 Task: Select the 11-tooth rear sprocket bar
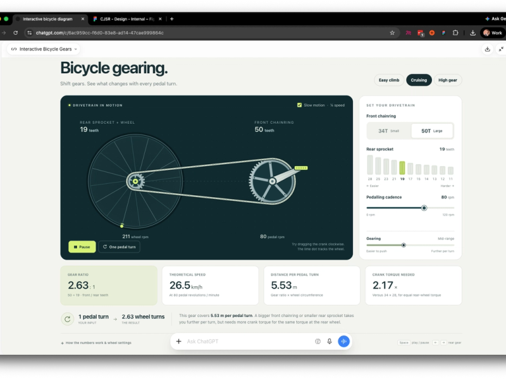450,171
